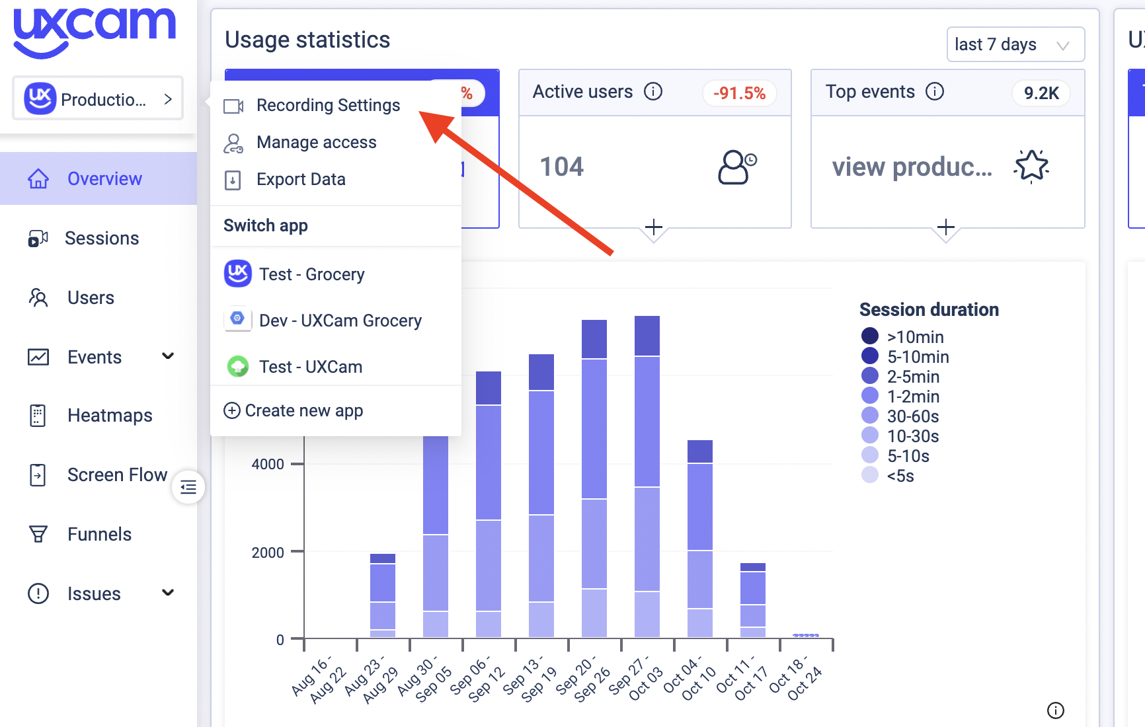Click the Sep 20 - Sep 26 bar

click(594, 478)
